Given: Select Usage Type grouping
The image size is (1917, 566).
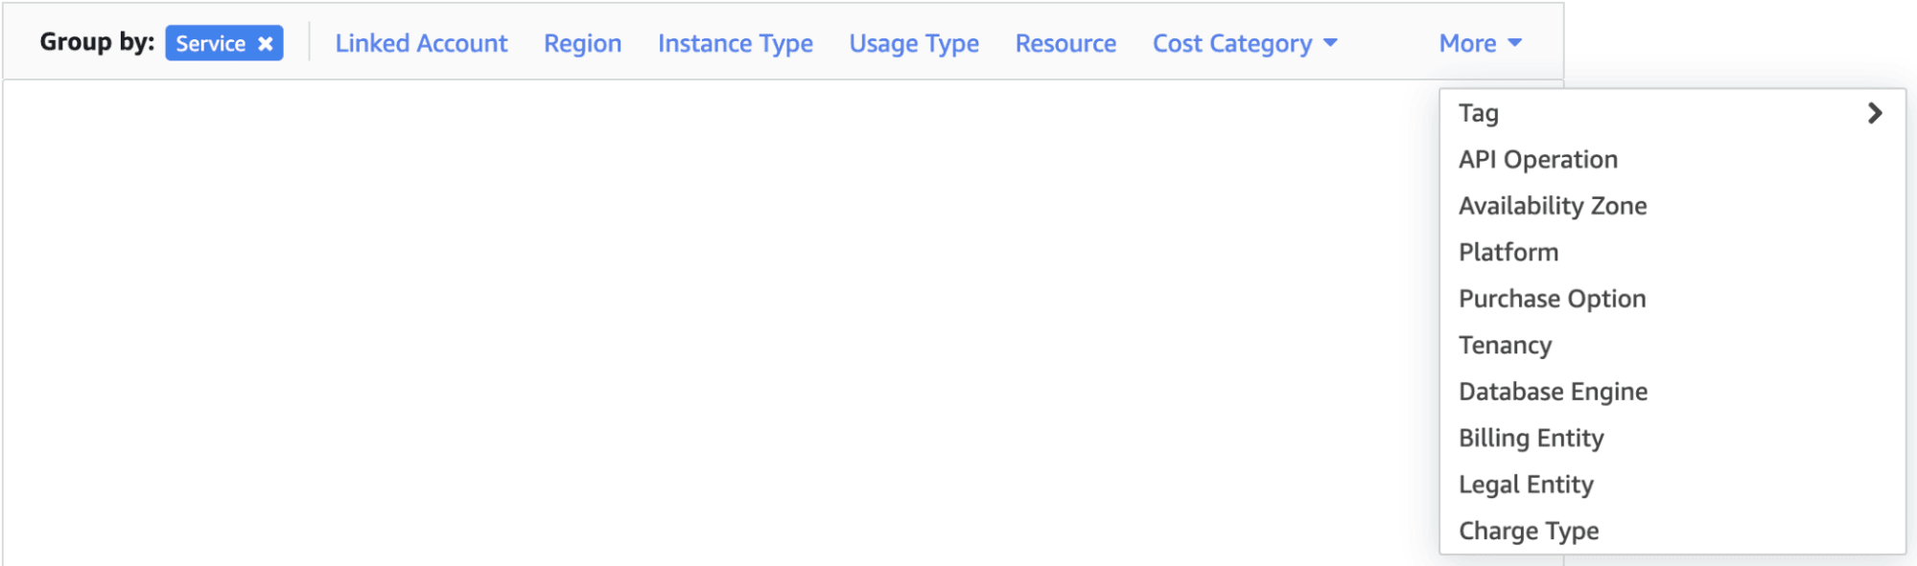Looking at the screenshot, I should pyautogui.click(x=913, y=42).
